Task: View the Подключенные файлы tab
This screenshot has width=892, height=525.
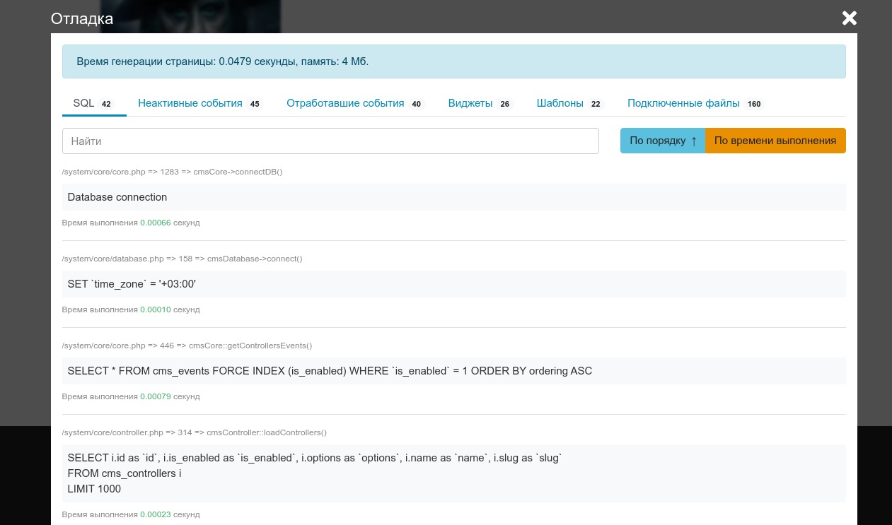Action: (683, 103)
